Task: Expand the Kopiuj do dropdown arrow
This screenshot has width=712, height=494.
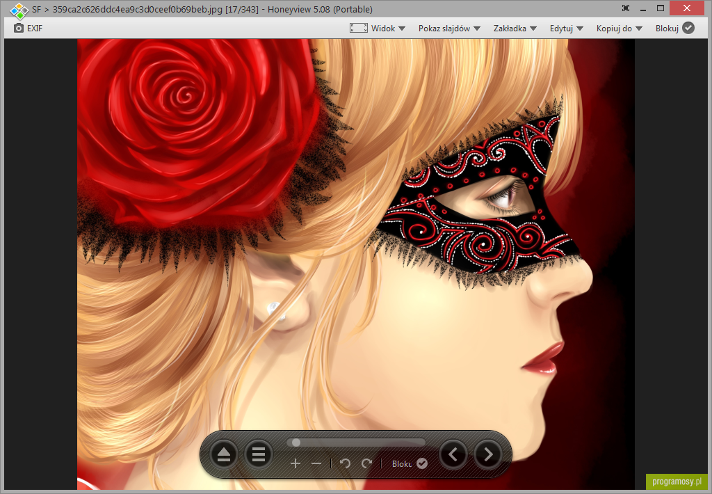Action: click(x=639, y=29)
